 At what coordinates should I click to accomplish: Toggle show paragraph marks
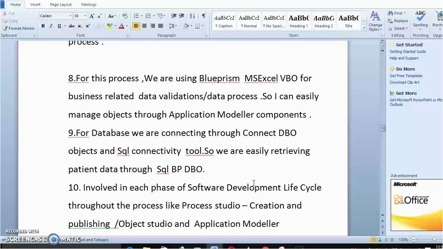click(x=204, y=16)
